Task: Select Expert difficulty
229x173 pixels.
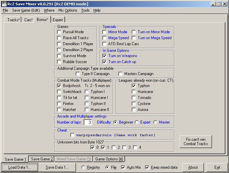Action: click(x=137, y=122)
